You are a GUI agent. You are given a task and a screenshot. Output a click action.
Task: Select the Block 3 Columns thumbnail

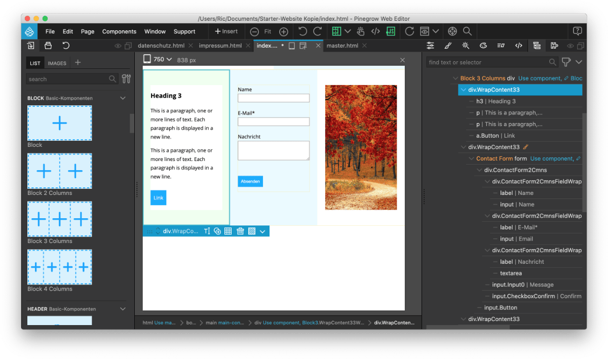(x=60, y=219)
